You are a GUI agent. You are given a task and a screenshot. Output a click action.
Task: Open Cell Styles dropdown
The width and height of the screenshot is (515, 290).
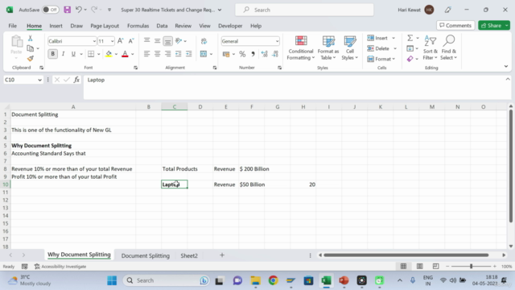pyautogui.click(x=350, y=48)
